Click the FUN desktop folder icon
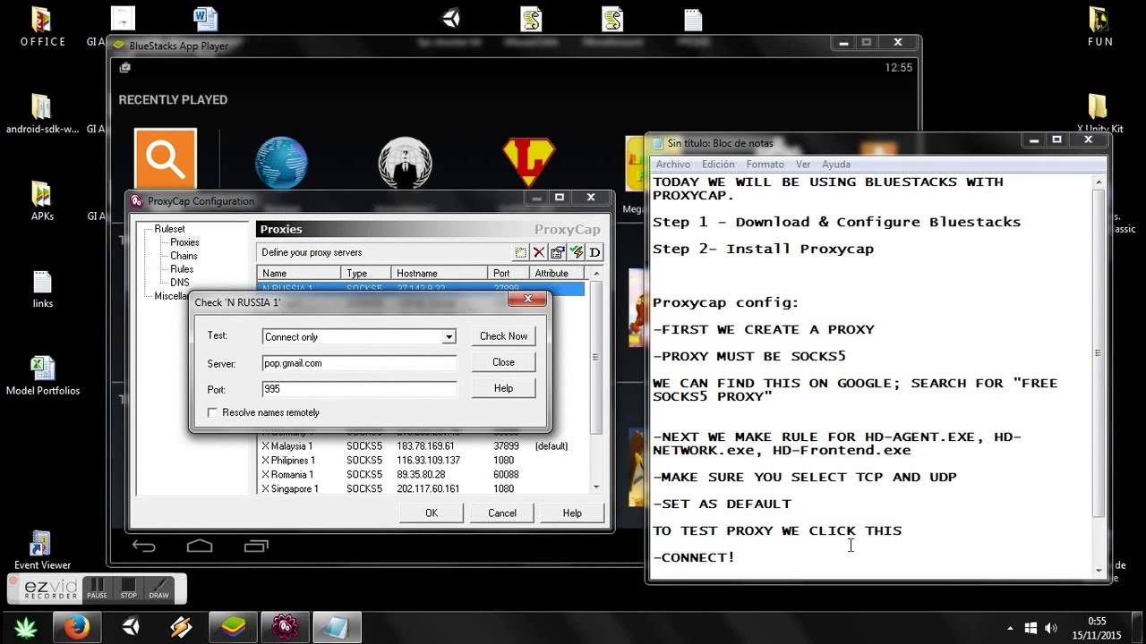1146x644 pixels. [x=1100, y=27]
